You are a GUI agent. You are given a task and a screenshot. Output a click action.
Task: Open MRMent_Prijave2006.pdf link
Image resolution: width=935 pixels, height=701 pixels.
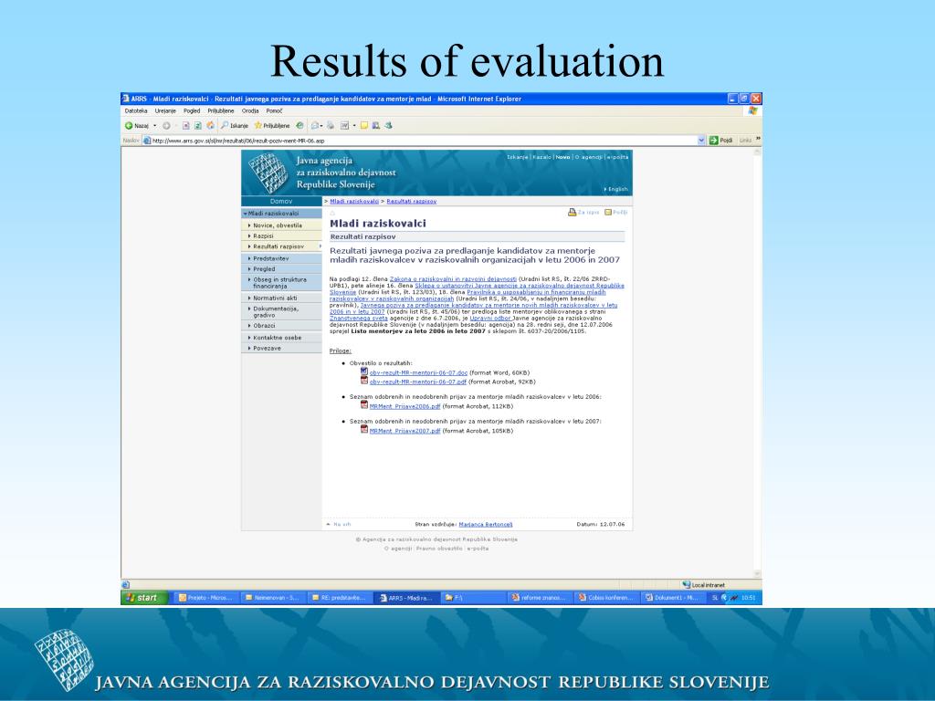404,406
